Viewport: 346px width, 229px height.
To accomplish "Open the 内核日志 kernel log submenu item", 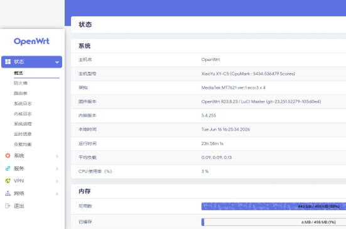I will [23, 114].
